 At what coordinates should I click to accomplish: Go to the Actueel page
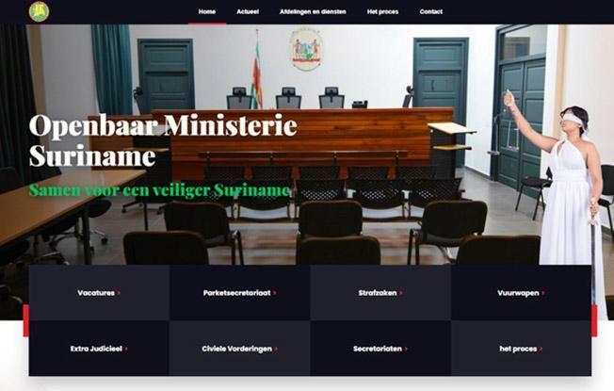[x=248, y=11]
